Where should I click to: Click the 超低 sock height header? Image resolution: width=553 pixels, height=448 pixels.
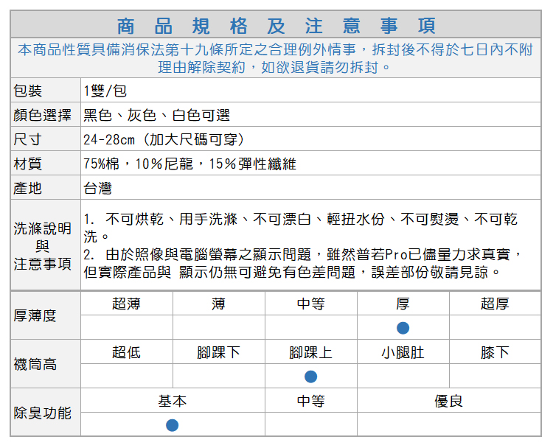[x=126, y=352]
